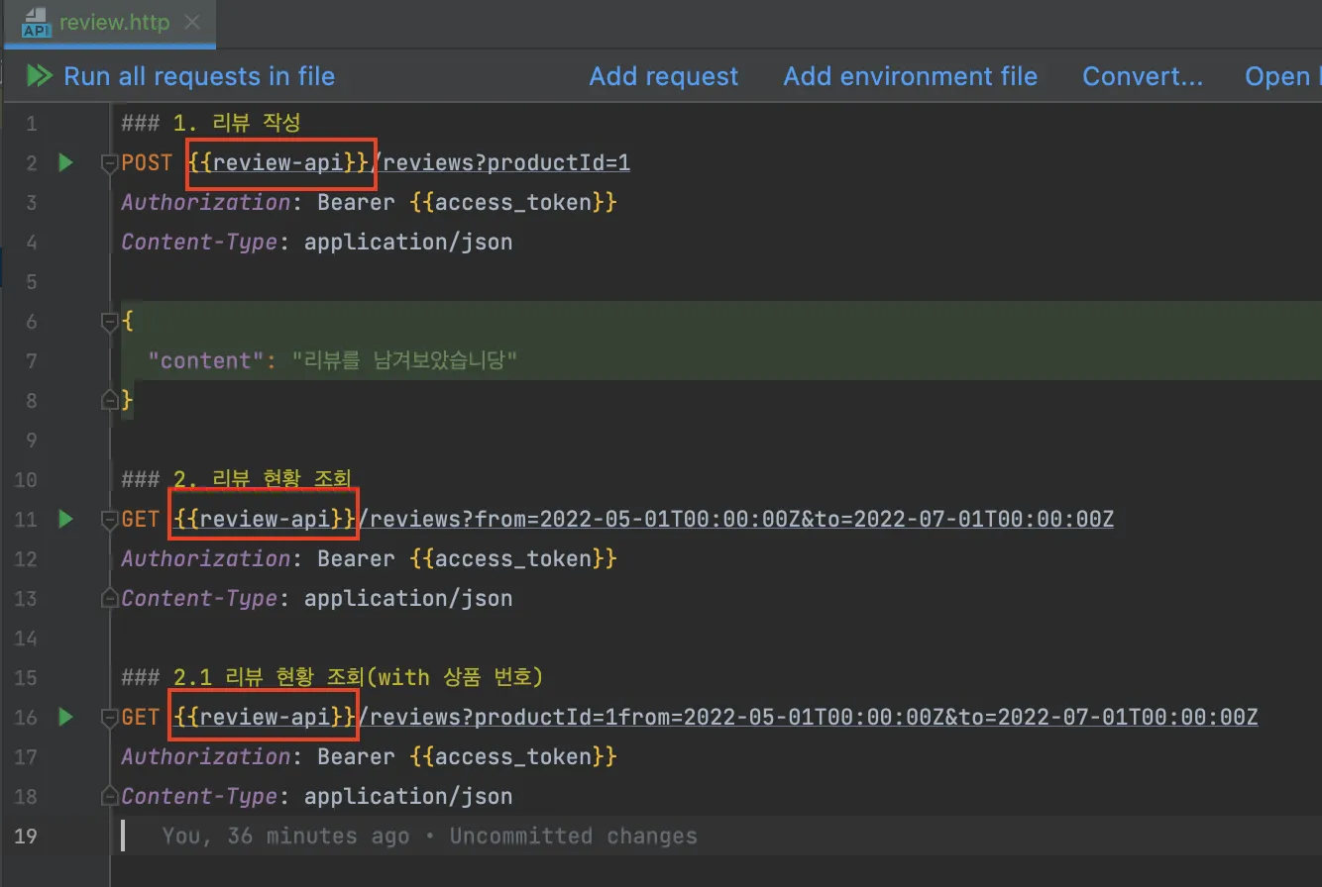Click Add environment file link

click(x=910, y=76)
